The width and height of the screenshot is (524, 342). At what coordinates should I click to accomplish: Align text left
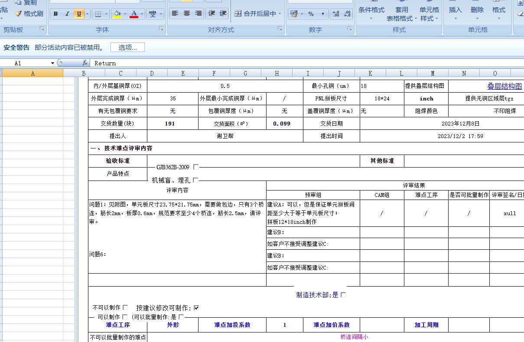(x=175, y=13)
